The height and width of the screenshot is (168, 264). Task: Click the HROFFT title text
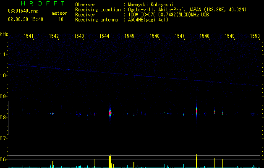[x=43, y=3]
